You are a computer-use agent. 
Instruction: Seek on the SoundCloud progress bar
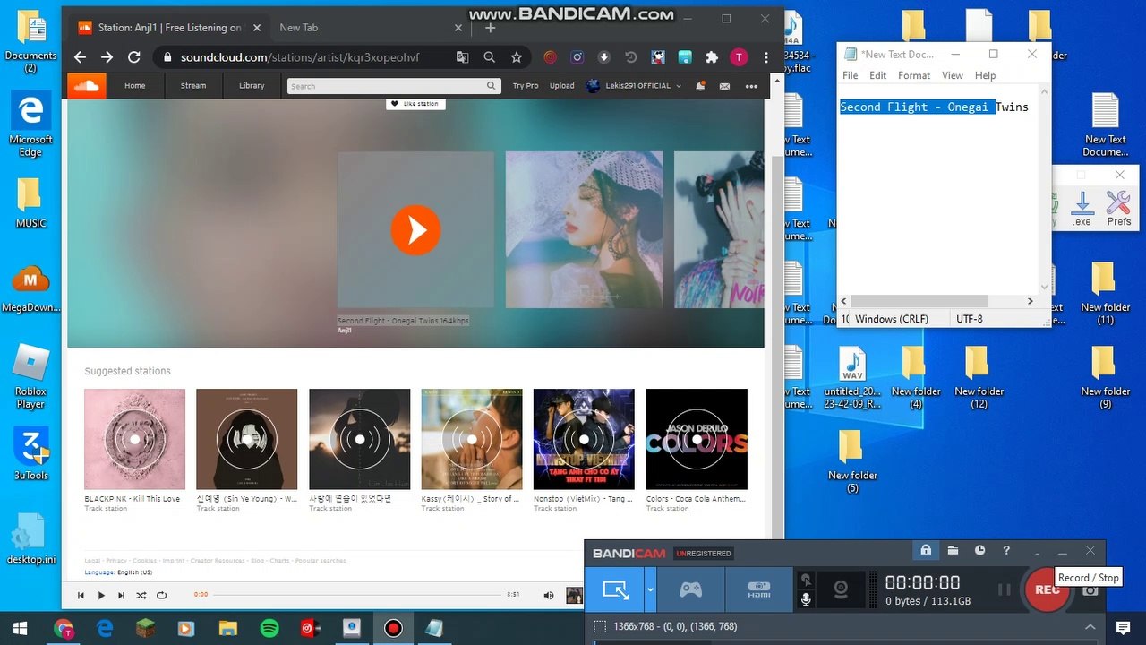(x=357, y=595)
